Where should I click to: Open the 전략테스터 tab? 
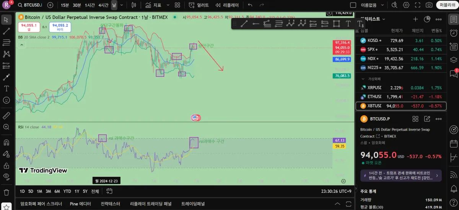111,204
